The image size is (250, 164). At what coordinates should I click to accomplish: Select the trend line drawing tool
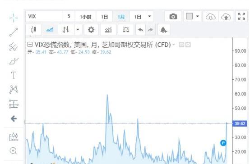point(14,32)
